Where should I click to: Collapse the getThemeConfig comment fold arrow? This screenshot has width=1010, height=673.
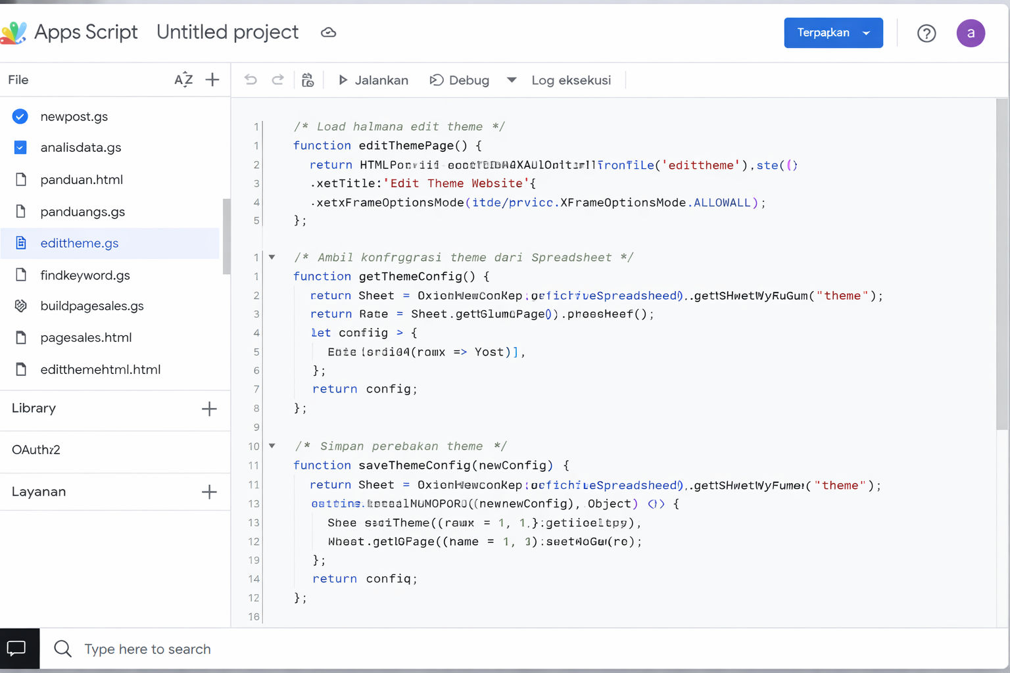(x=272, y=257)
